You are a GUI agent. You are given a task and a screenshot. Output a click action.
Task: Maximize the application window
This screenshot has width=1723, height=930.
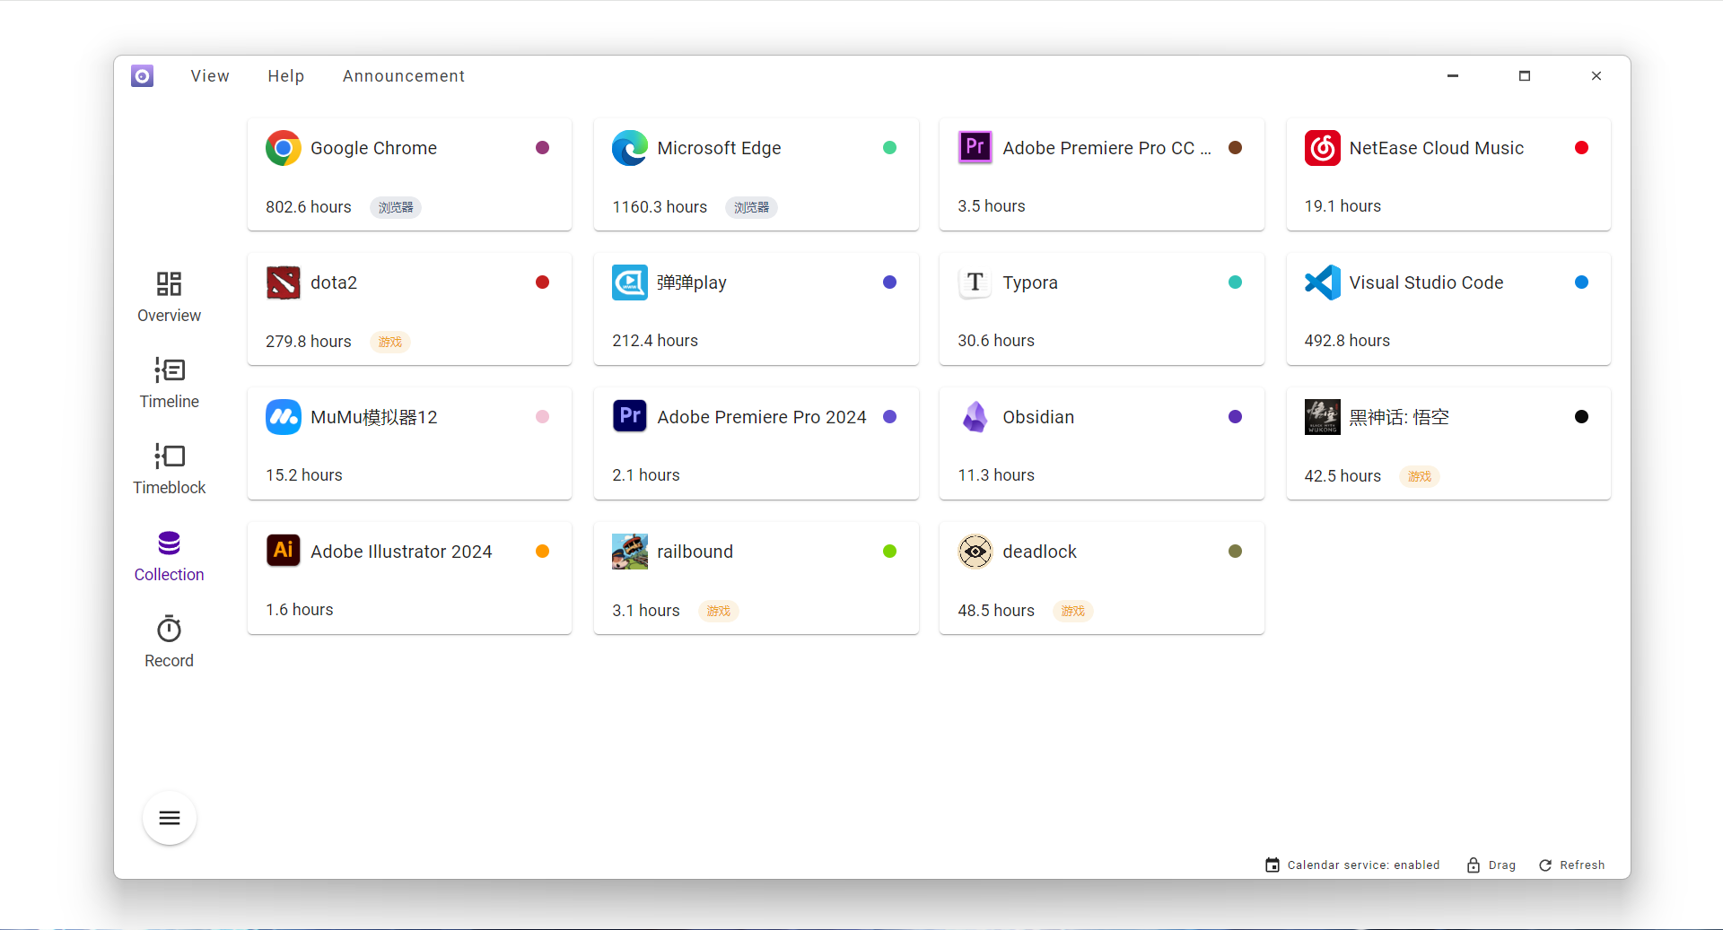coord(1524,76)
